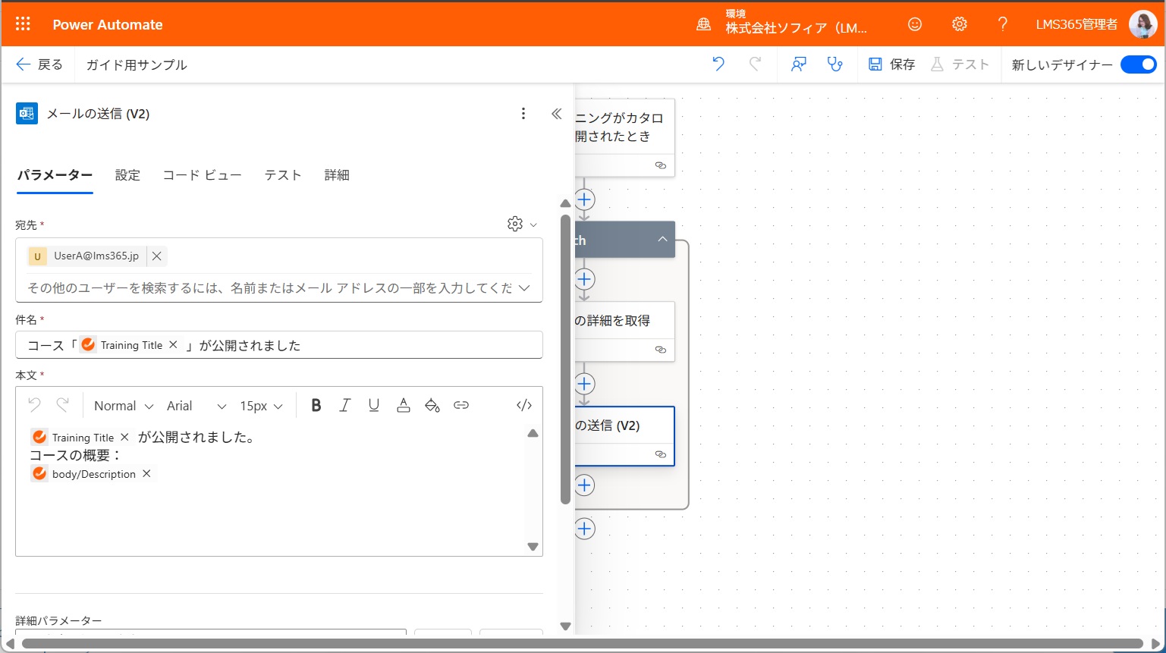1166x653 pixels.
Task: Open settings gear in header
Action: click(960, 24)
